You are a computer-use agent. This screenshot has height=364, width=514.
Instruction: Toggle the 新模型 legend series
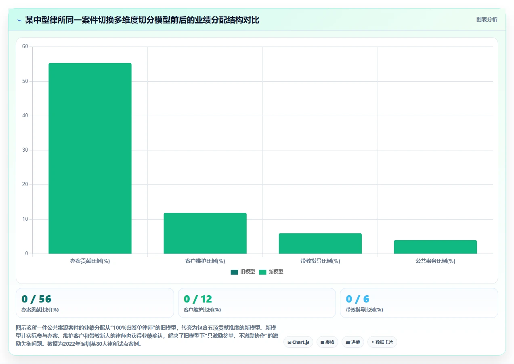pos(271,272)
